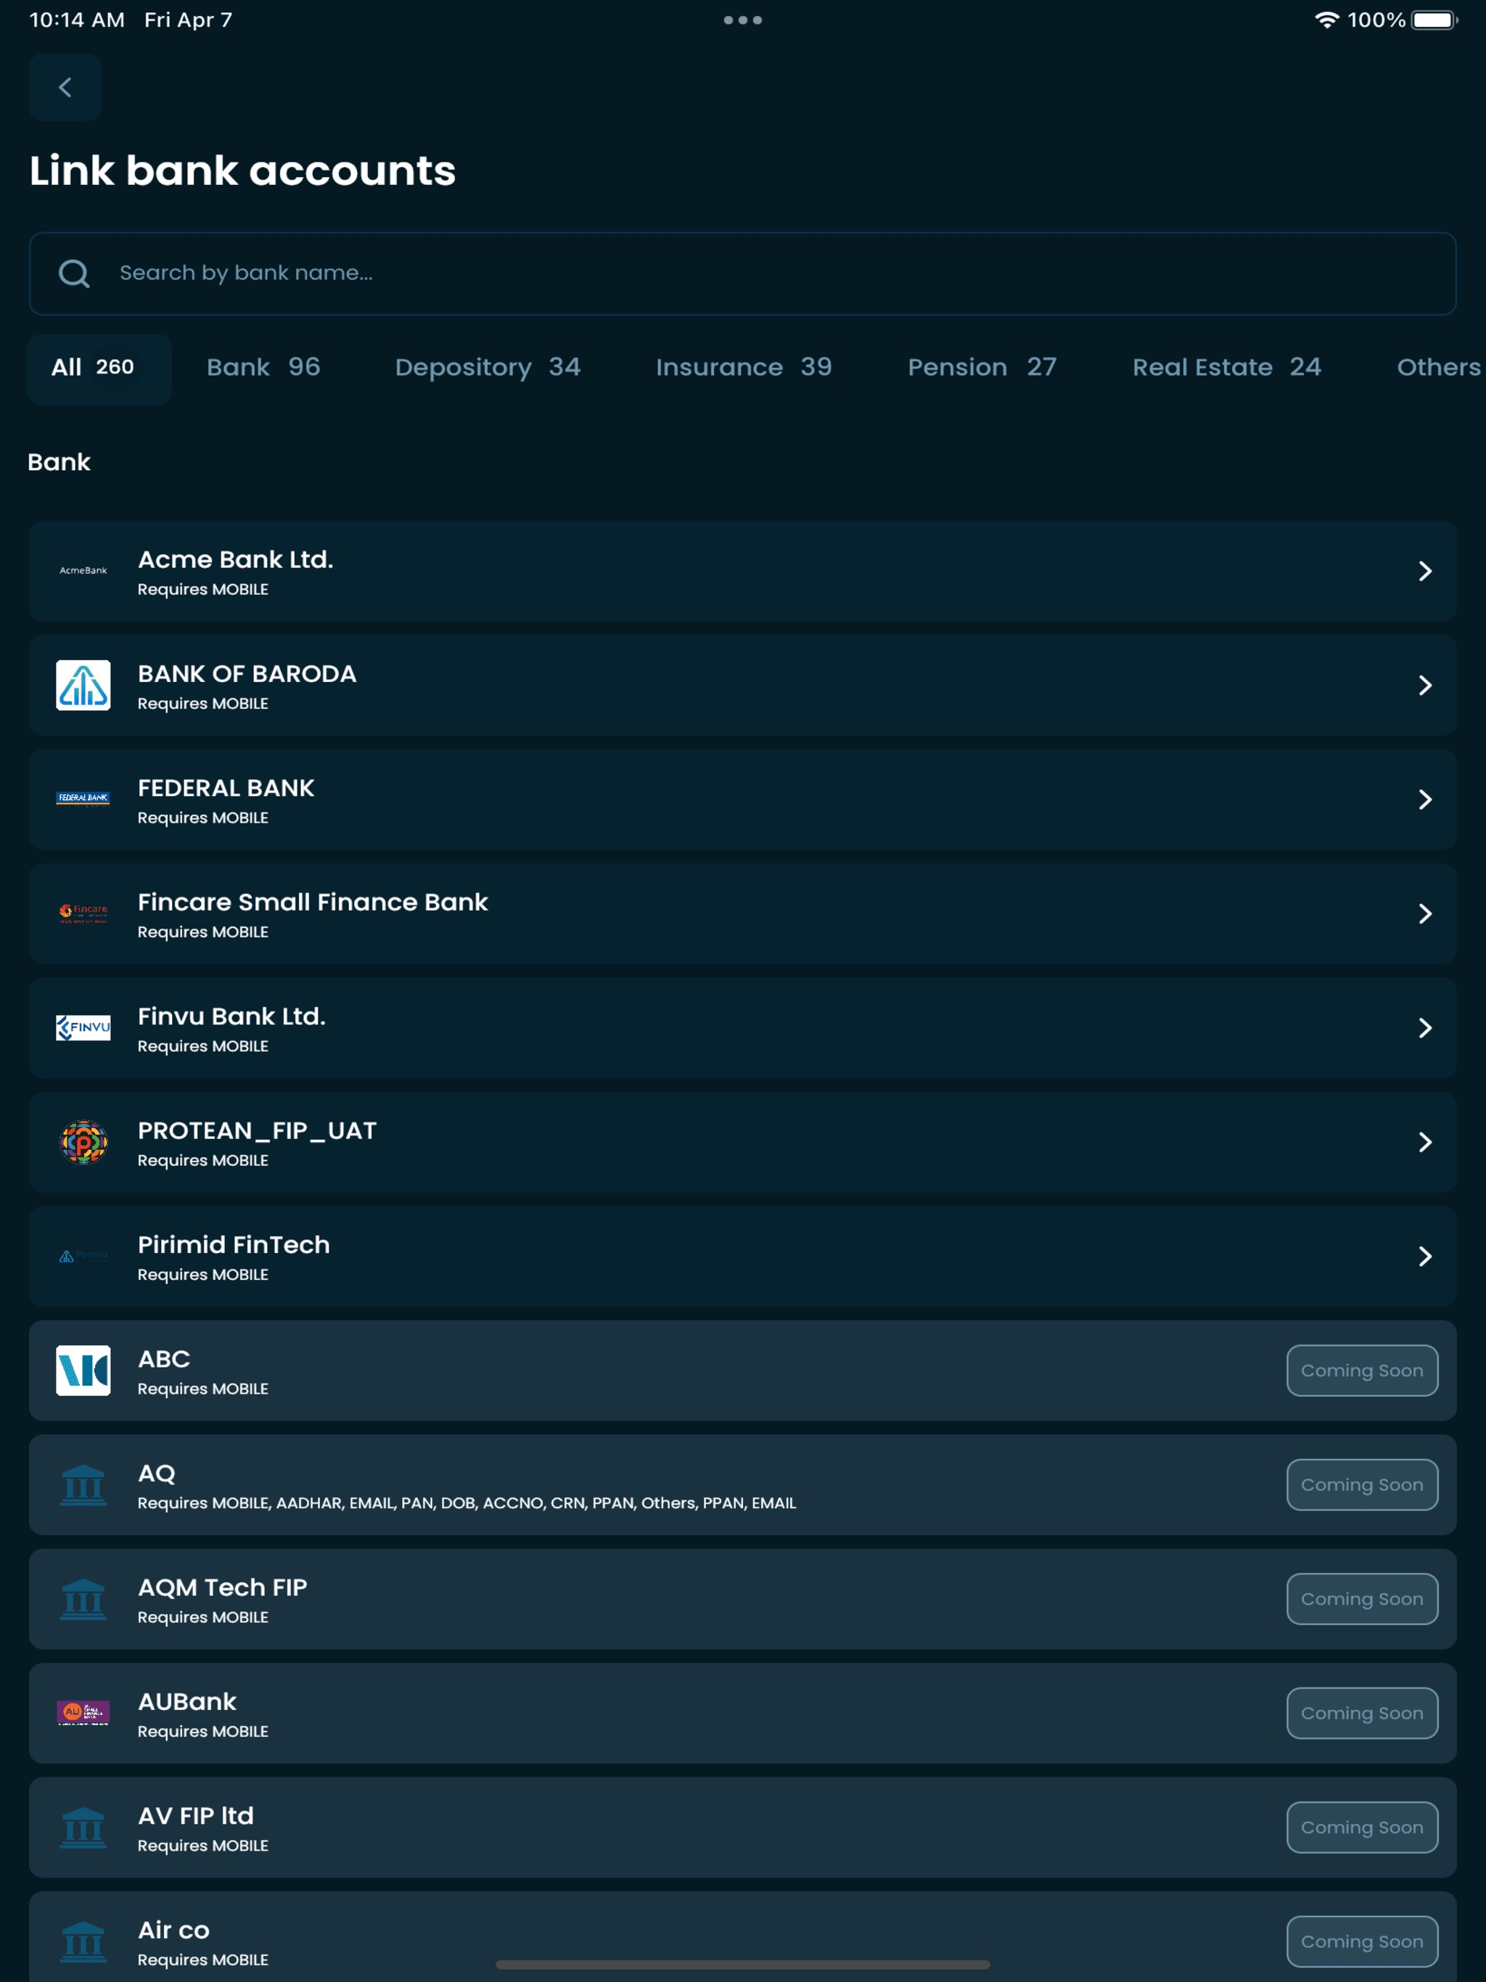1486x1982 pixels.
Task: Tap the Acme Bank logo
Action: tap(83, 571)
